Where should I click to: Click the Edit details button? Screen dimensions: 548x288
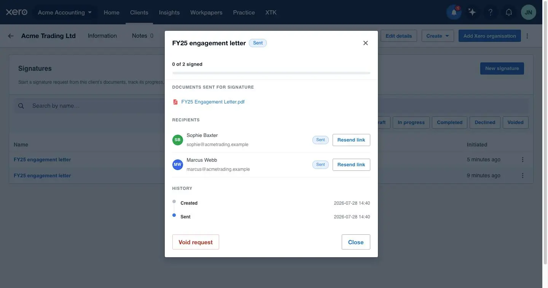pos(399,36)
